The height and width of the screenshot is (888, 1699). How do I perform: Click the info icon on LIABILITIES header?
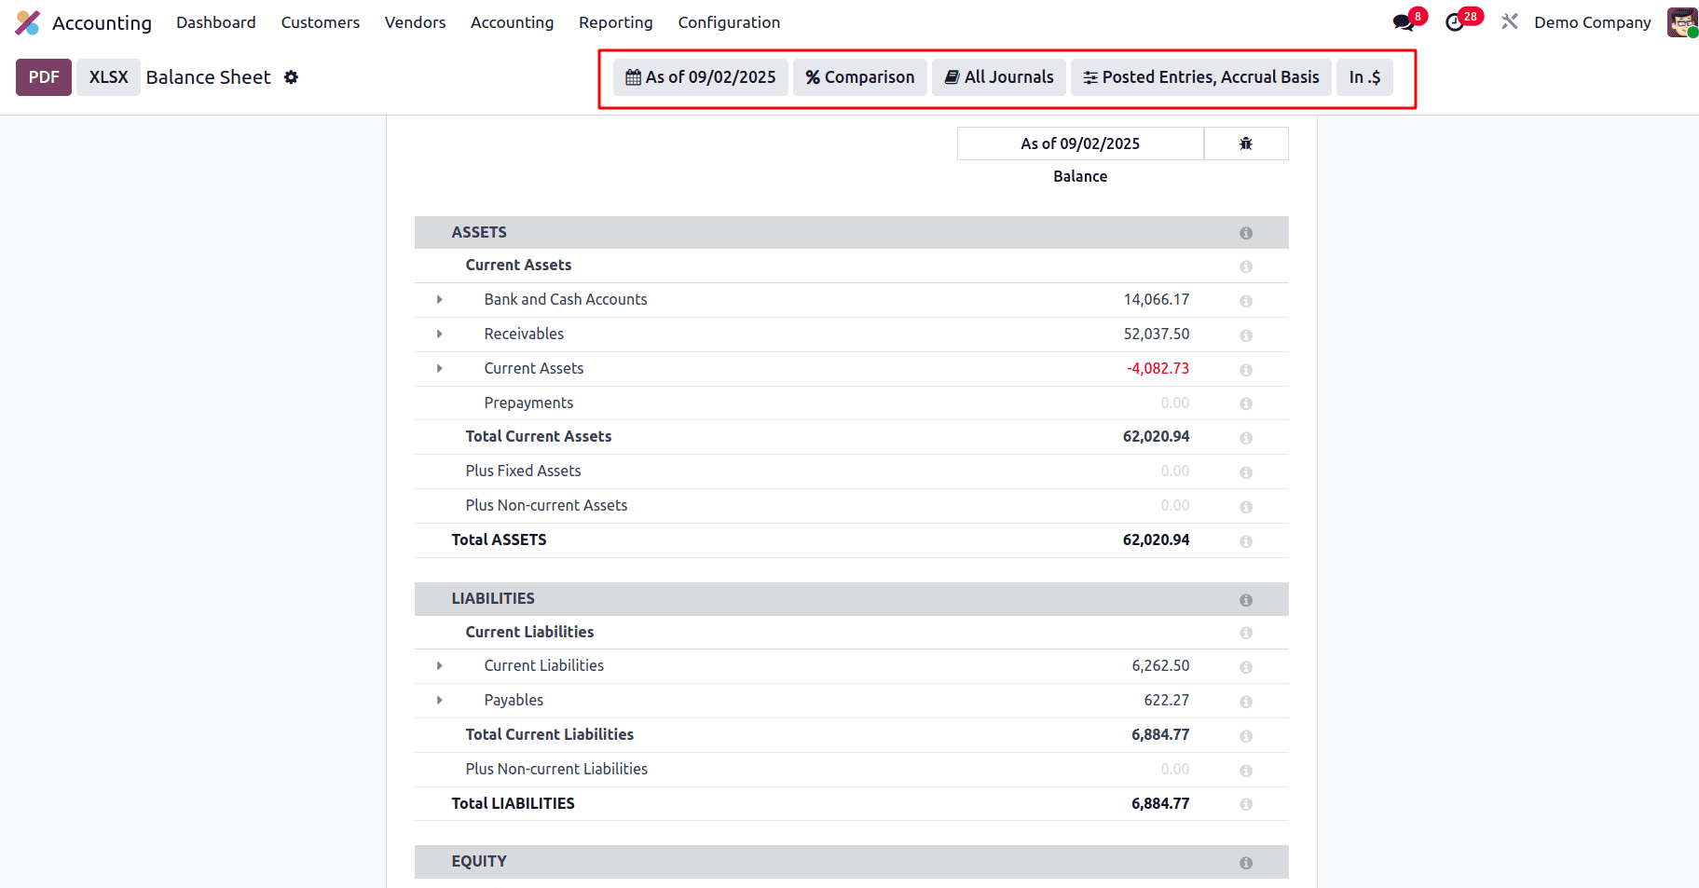(x=1246, y=599)
